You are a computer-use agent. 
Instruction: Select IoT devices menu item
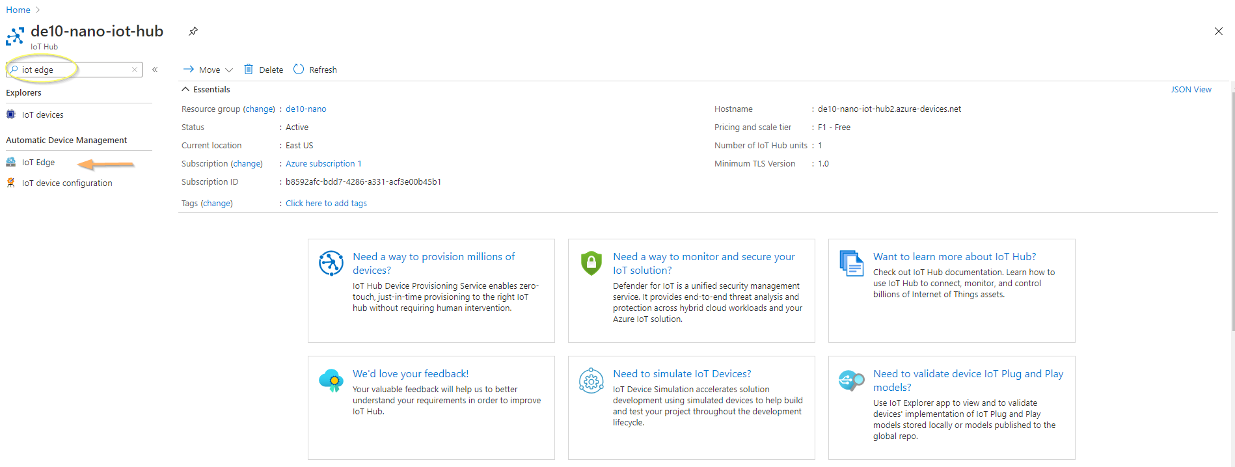point(42,114)
